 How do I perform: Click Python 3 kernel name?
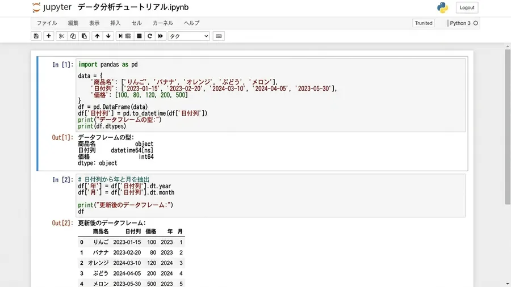[460, 23]
